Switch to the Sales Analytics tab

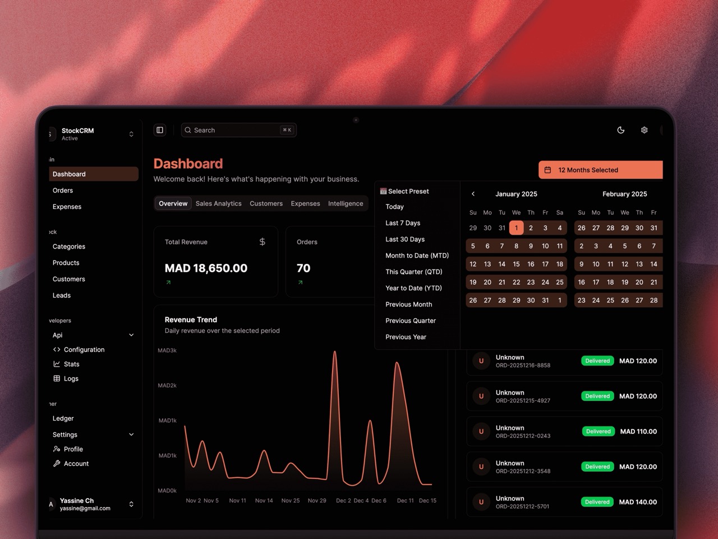pyautogui.click(x=218, y=203)
